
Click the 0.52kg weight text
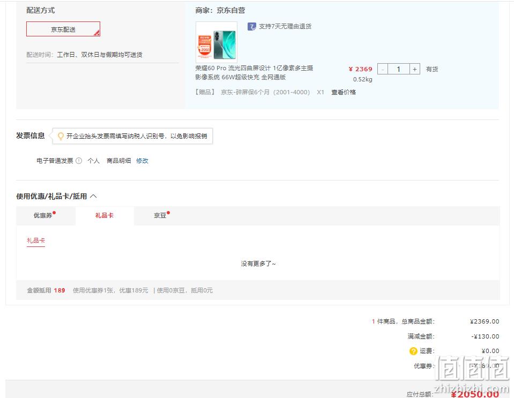[x=362, y=79]
